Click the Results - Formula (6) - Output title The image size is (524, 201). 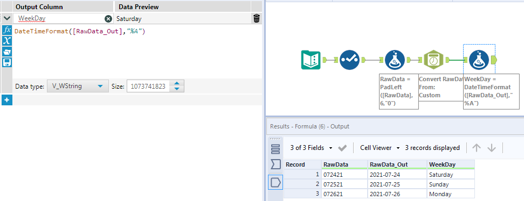pyautogui.click(x=310, y=126)
